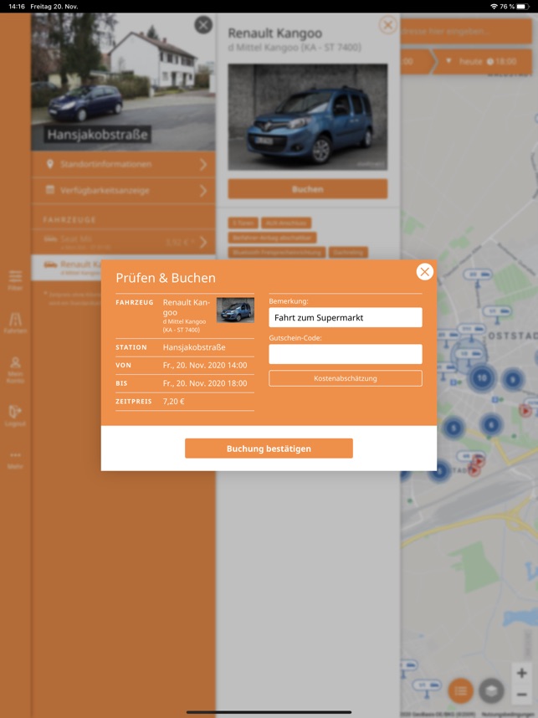Screen dimensions: 538x718
Task: Tap the Zeitpreis value 7,20 €
Action: click(173, 402)
